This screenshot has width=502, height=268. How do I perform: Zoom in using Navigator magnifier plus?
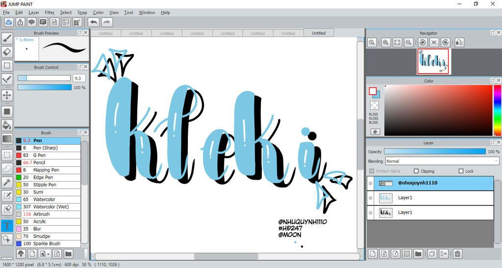pos(385,42)
